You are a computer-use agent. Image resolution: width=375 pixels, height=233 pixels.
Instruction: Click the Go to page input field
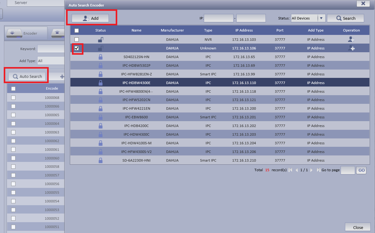348,170
